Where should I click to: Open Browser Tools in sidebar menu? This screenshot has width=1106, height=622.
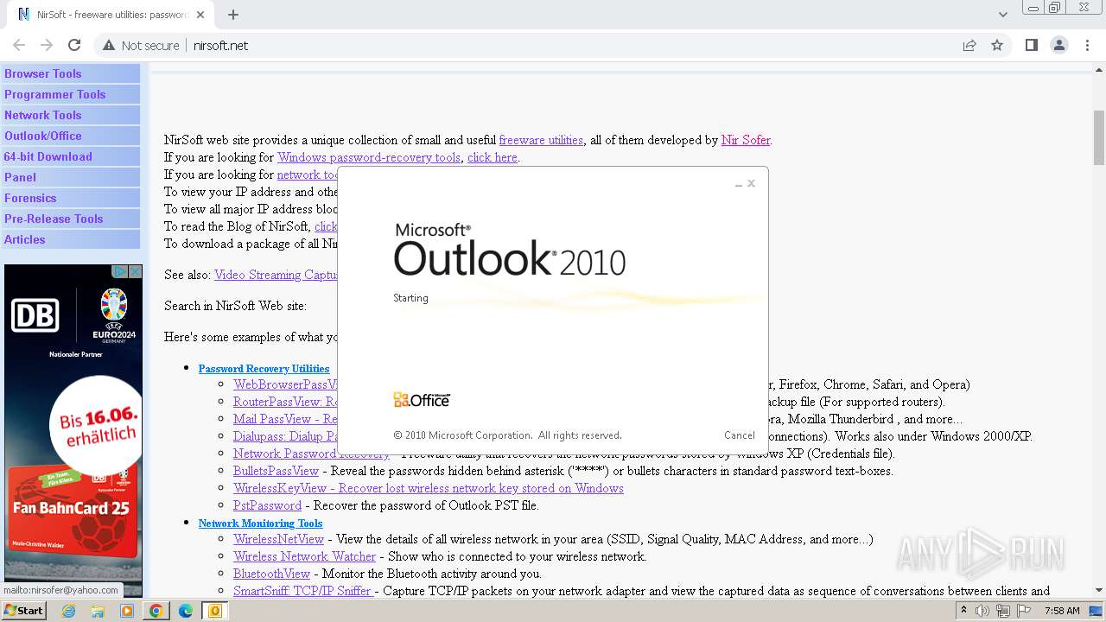click(71, 73)
